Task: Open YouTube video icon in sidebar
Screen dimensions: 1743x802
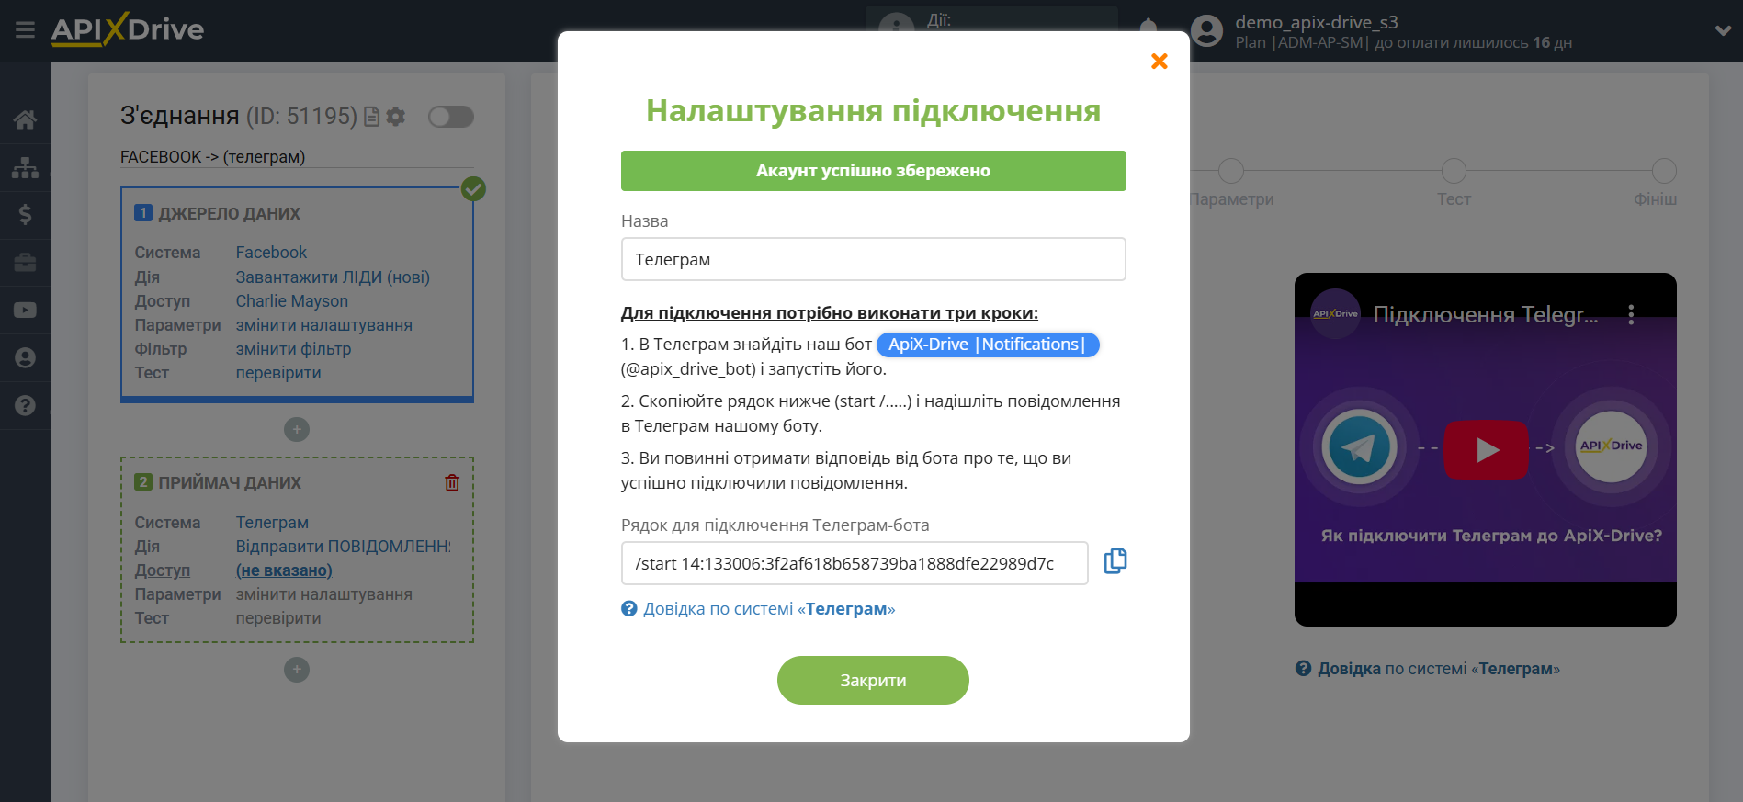Action: tap(25, 311)
